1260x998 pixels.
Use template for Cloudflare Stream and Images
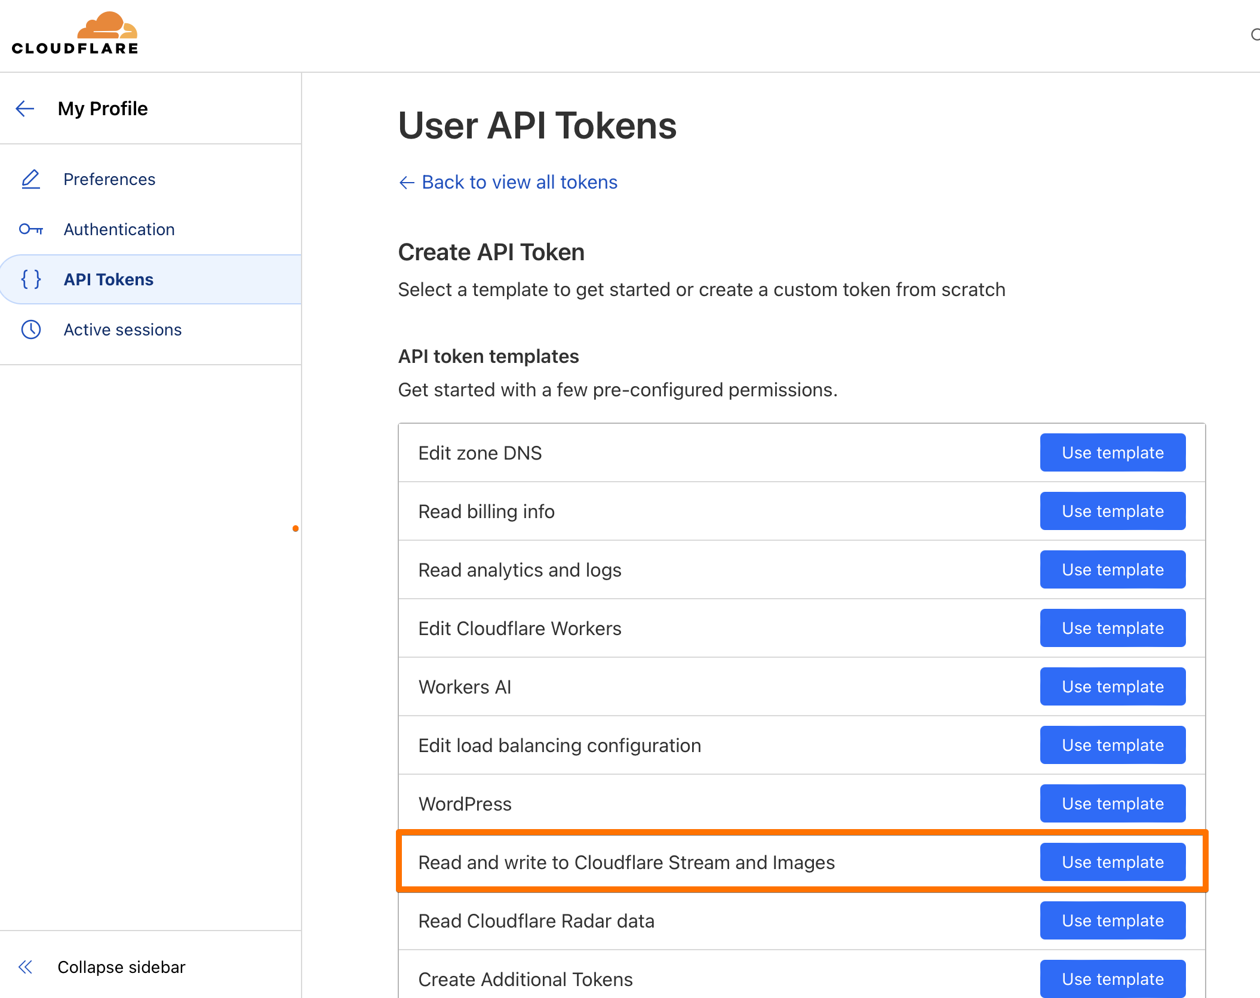pyautogui.click(x=1113, y=862)
